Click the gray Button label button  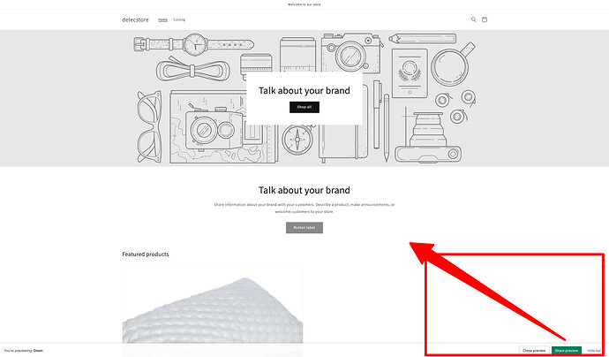304,227
